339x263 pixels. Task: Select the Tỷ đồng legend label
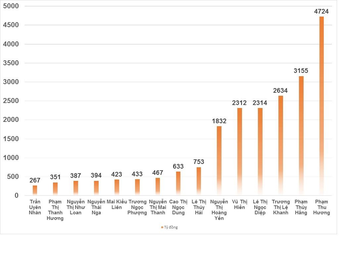point(171,227)
